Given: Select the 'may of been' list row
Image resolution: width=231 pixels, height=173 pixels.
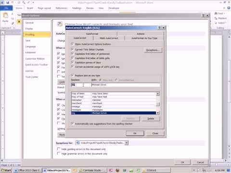Looking at the screenshot, I should click(x=114, y=94).
